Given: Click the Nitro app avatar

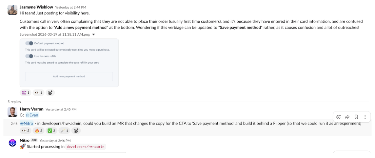Looking at the screenshot, I should coord(12,143).
